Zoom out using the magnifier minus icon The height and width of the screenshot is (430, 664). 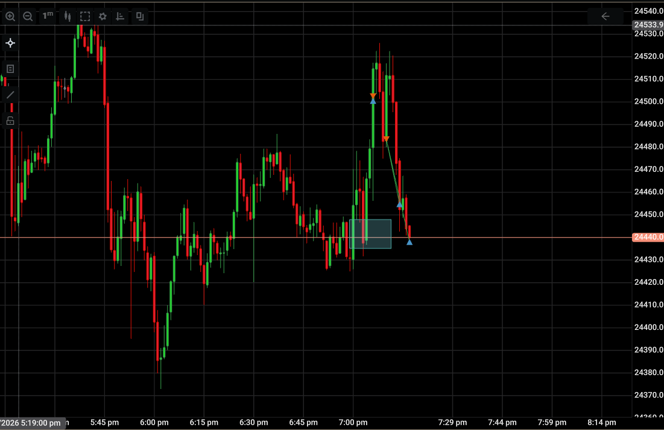[28, 16]
